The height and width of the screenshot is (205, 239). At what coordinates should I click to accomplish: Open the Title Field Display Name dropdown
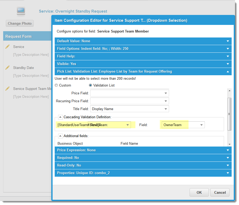[166, 109]
